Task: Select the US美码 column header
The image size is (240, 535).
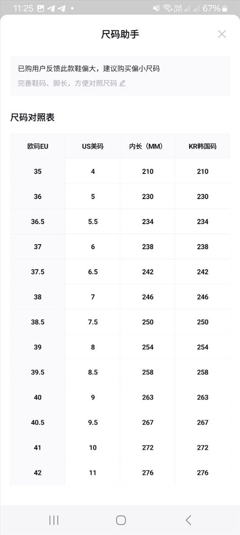Action: pyautogui.click(x=93, y=147)
